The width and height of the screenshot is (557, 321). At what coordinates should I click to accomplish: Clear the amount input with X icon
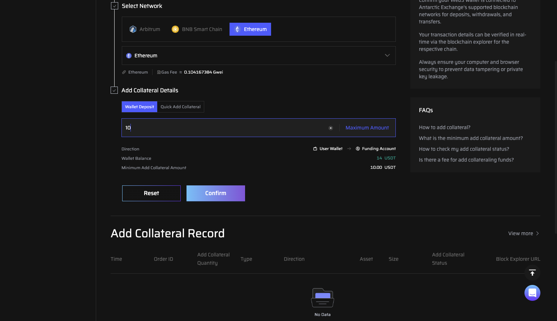[x=330, y=128]
